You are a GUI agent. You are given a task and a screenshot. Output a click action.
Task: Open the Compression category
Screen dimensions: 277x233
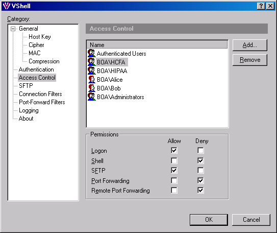tap(44, 61)
